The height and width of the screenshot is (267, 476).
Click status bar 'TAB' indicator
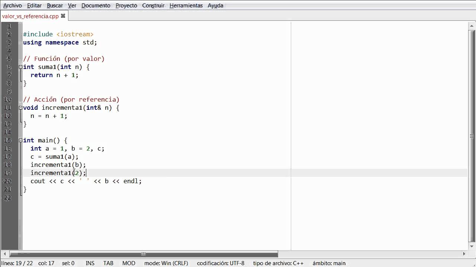point(108,263)
